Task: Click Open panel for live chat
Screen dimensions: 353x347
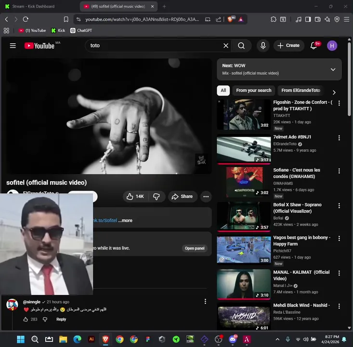Action: point(195,248)
